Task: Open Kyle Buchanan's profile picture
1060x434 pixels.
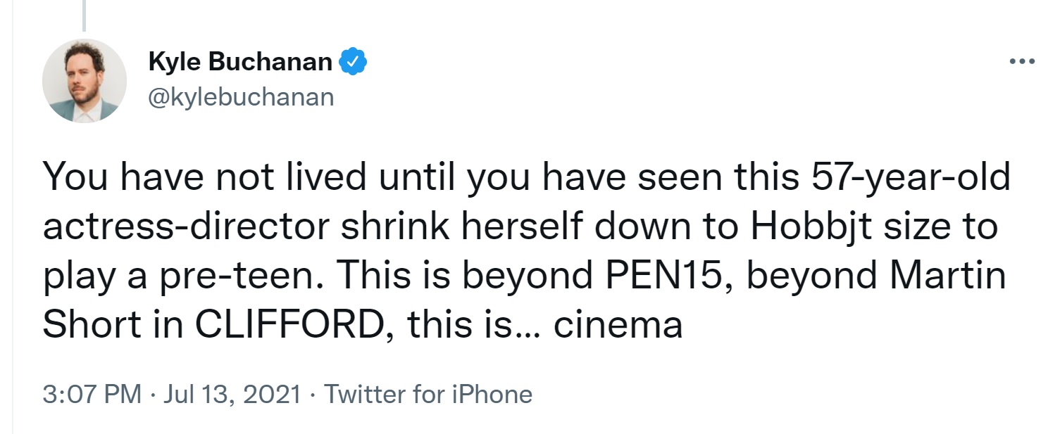Action: [x=85, y=81]
